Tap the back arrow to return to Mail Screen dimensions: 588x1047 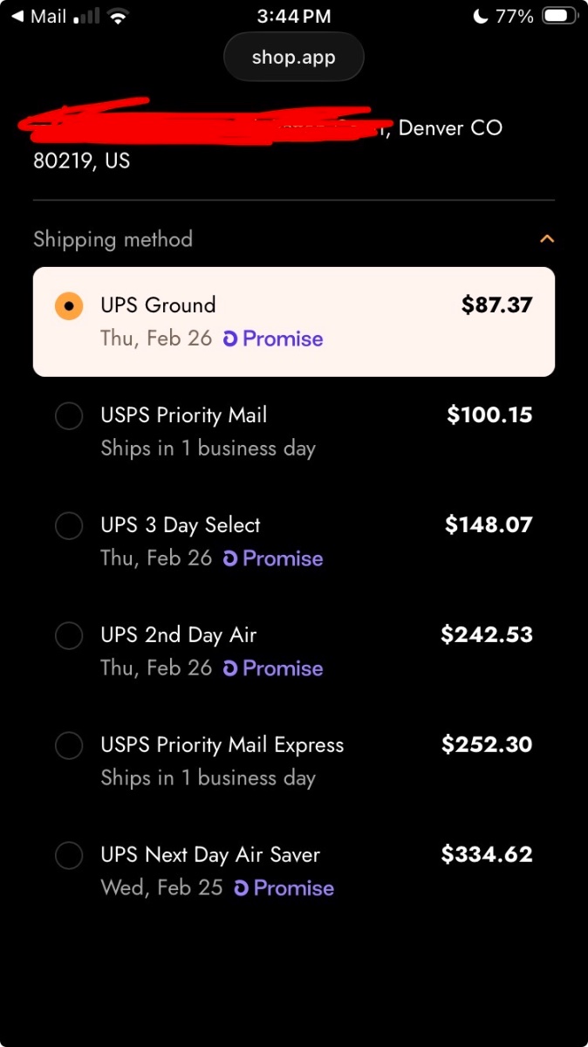click(17, 17)
